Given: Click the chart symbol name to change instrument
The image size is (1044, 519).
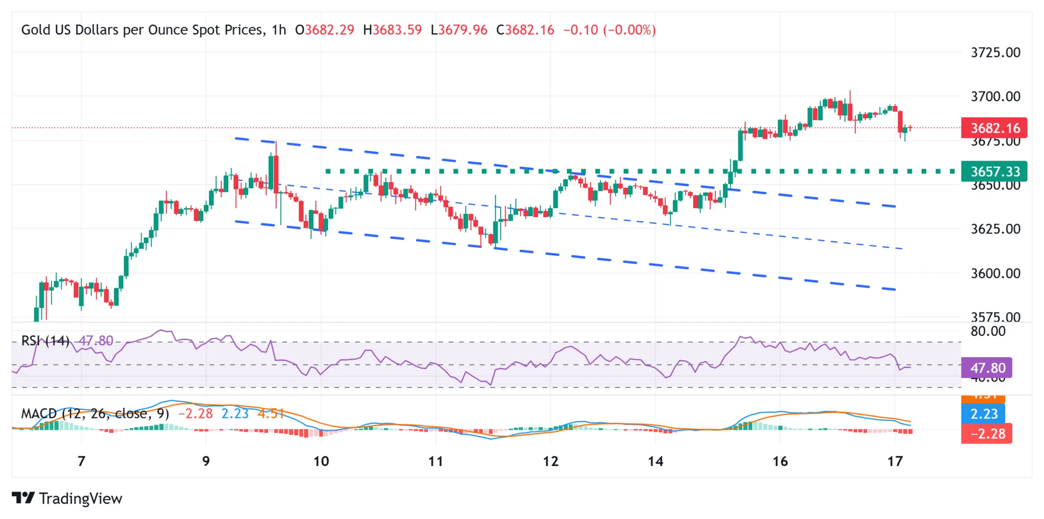Looking at the screenshot, I should click(135, 30).
